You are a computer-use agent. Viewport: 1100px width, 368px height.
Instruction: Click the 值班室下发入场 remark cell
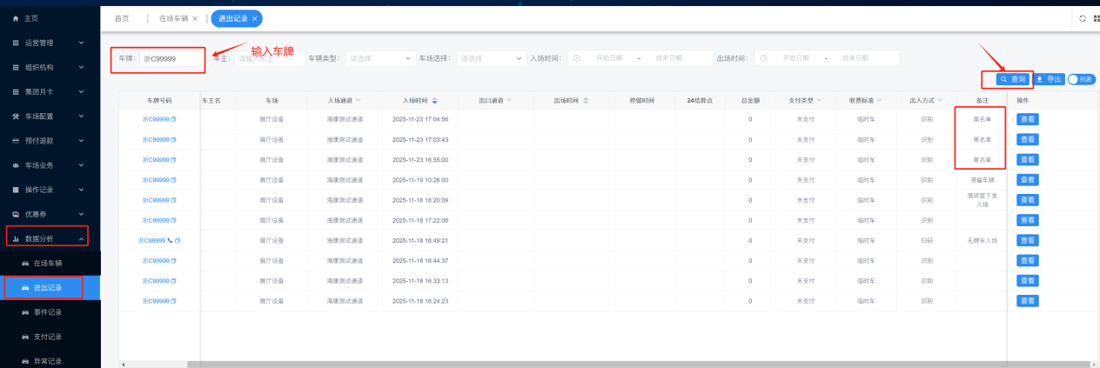click(x=982, y=200)
